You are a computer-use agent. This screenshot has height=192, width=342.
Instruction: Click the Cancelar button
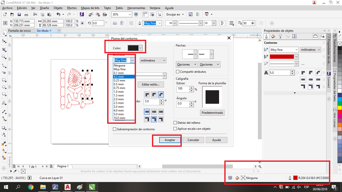(x=193, y=140)
